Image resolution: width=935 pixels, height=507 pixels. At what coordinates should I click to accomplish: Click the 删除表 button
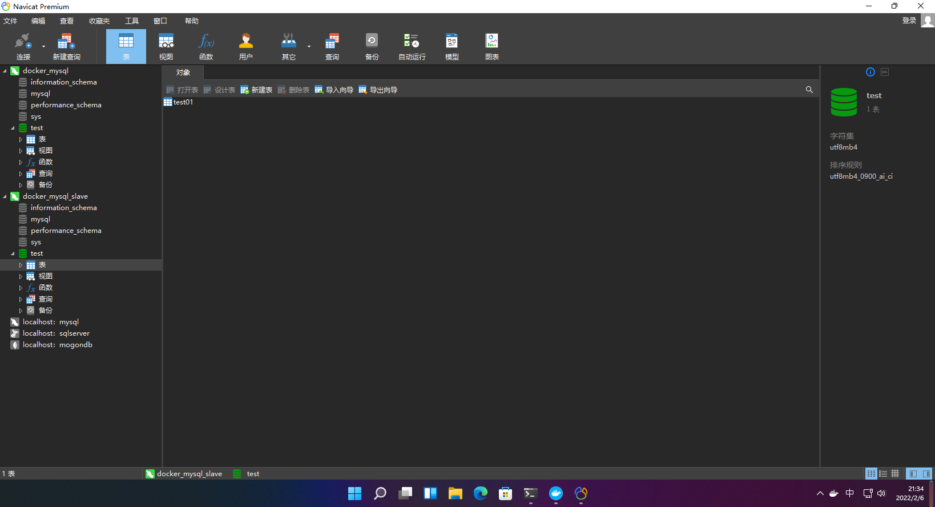pos(293,90)
